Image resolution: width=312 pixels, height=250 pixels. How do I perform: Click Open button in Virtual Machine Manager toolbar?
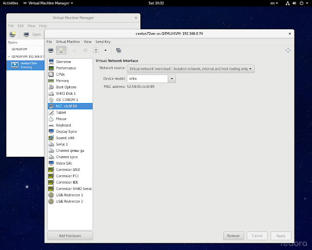32,34
